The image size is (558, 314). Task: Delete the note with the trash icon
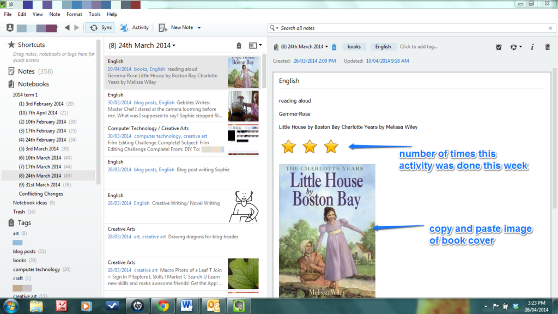(548, 47)
